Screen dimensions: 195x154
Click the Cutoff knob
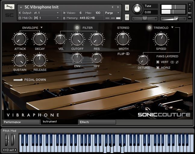[x=77, y=39]
